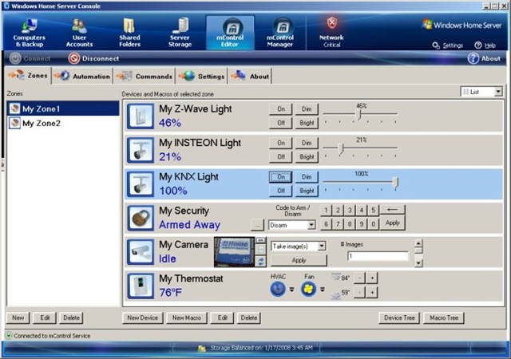Expand the HVAC mode arrow
This screenshot has width=511, height=359.
[291, 289]
